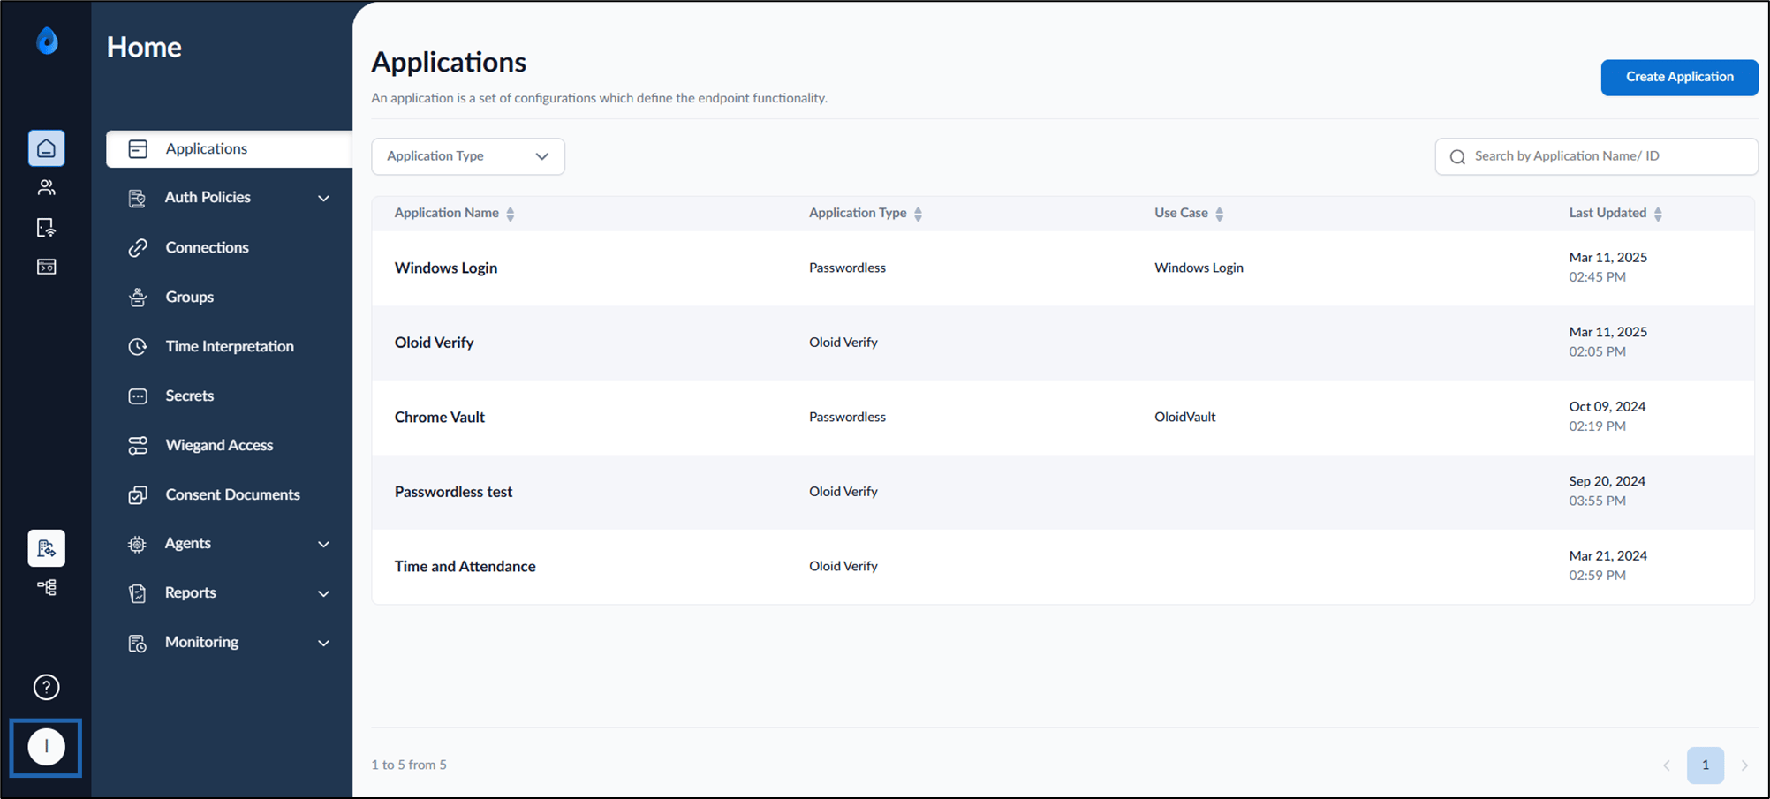Click the Secrets icon in sidebar
The height and width of the screenshot is (799, 1770).
[x=138, y=396]
